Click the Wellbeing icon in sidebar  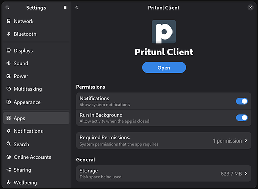point(9,182)
